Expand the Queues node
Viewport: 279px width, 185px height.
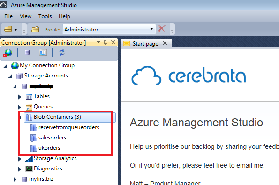pyautogui.click(x=20, y=107)
